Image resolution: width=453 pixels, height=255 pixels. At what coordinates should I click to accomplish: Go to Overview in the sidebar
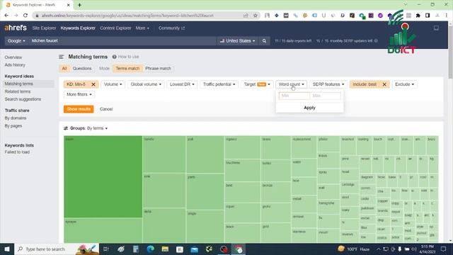(x=13, y=57)
